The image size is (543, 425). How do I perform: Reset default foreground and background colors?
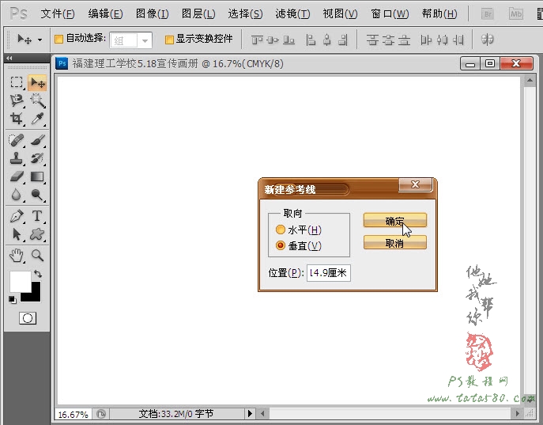pos(13,299)
